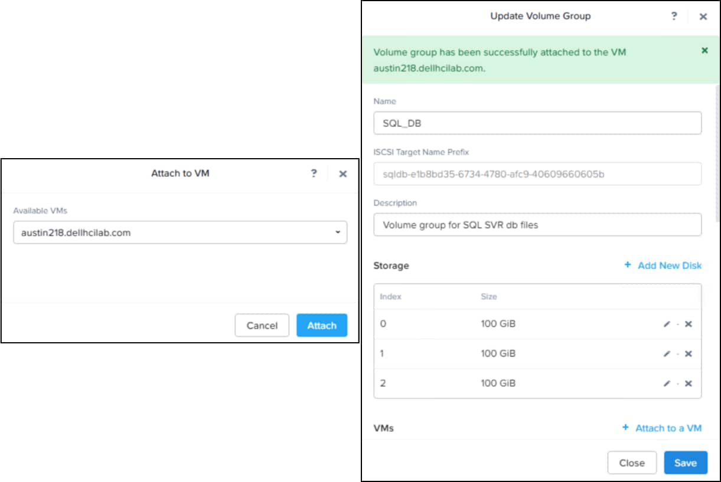Select the 100 GiB size in row 0

[498, 324]
